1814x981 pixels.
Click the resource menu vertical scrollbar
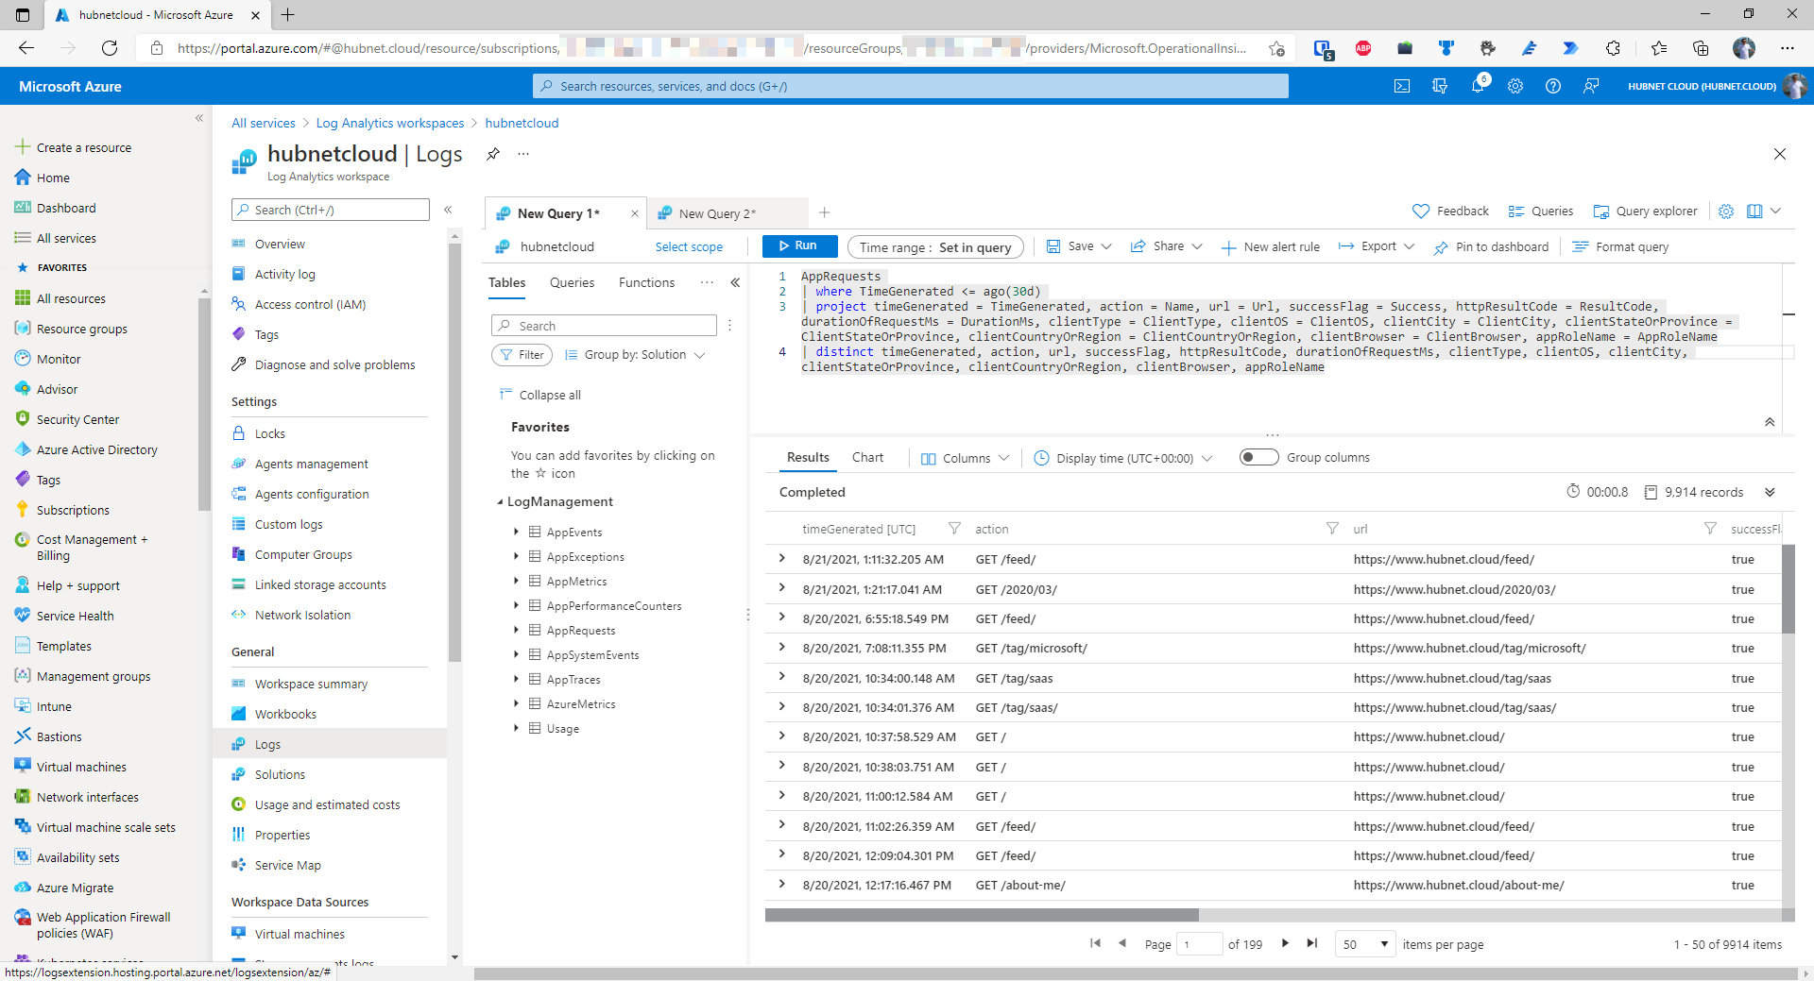tap(454, 451)
